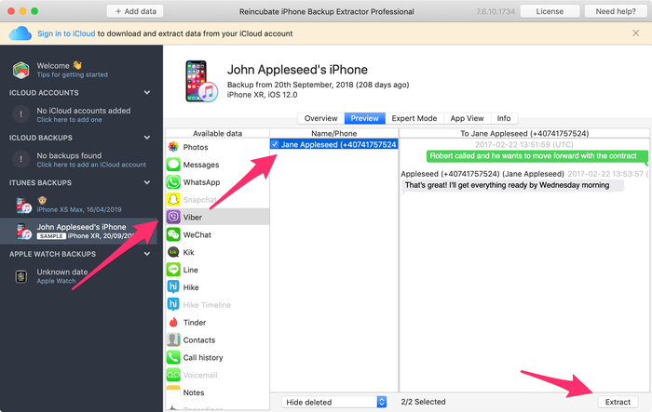Image resolution: width=652 pixels, height=412 pixels.
Task: Click 'Click here to add one' link
Action: [x=70, y=120]
